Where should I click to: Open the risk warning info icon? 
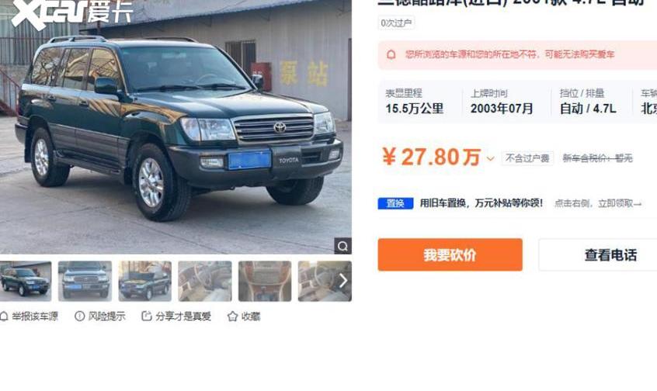[80, 316]
